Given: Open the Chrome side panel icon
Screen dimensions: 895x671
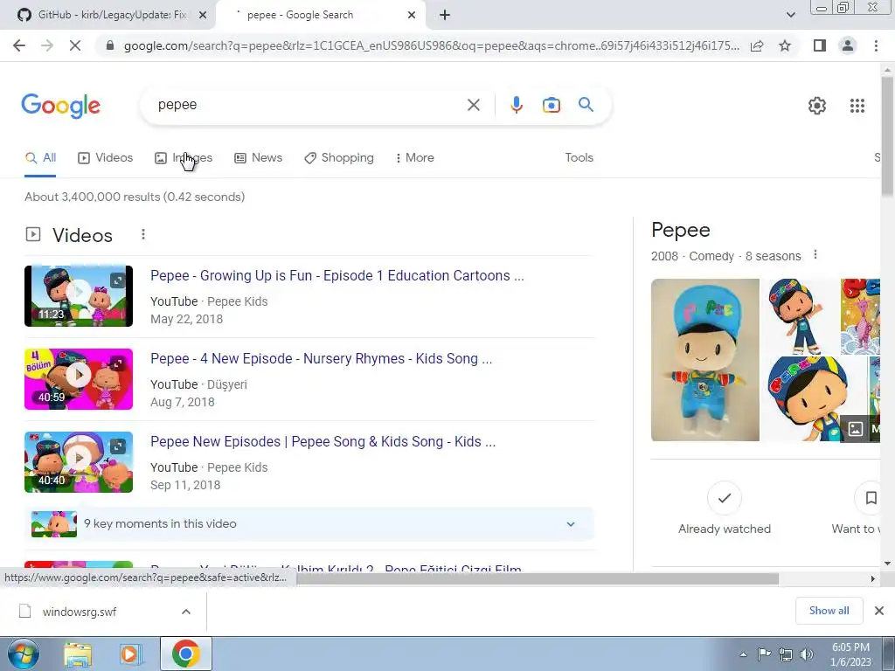Looking at the screenshot, I should coord(820,45).
